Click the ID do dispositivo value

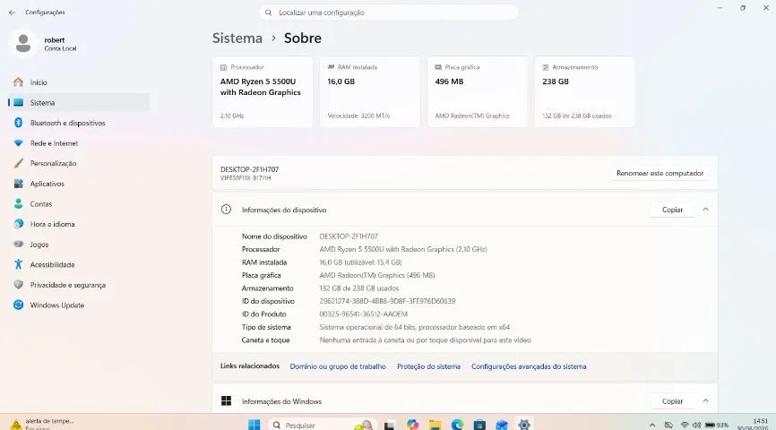tap(387, 301)
